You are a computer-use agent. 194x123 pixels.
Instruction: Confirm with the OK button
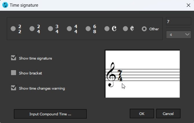pyautogui.click(x=142, y=114)
